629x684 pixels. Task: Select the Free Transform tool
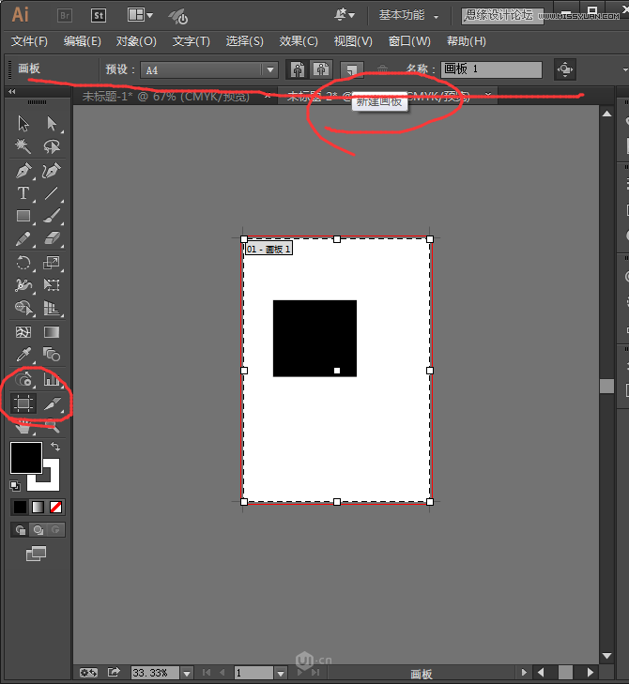point(52,285)
